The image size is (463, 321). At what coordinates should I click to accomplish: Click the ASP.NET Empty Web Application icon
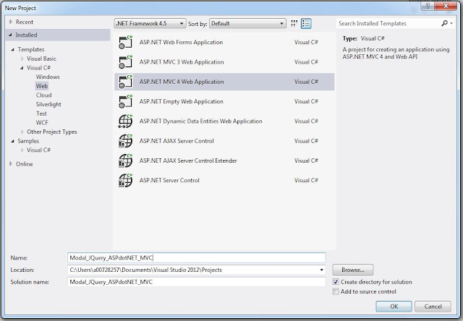pyautogui.click(x=125, y=101)
